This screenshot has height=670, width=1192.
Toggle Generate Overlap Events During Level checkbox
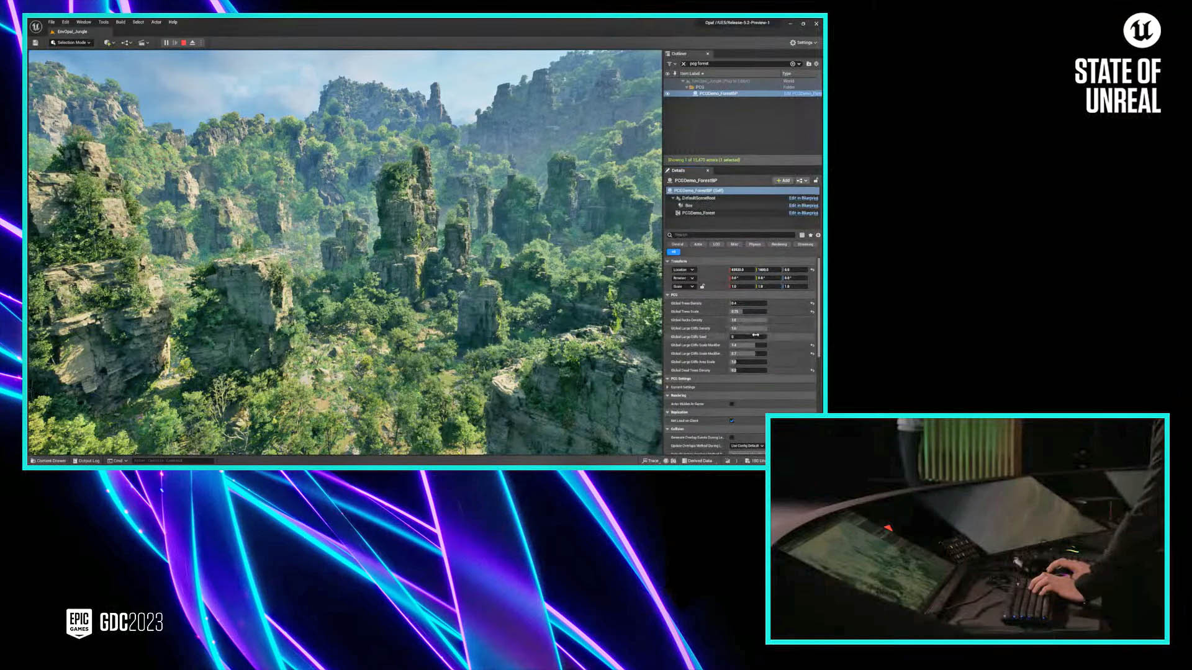click(732, 437)
